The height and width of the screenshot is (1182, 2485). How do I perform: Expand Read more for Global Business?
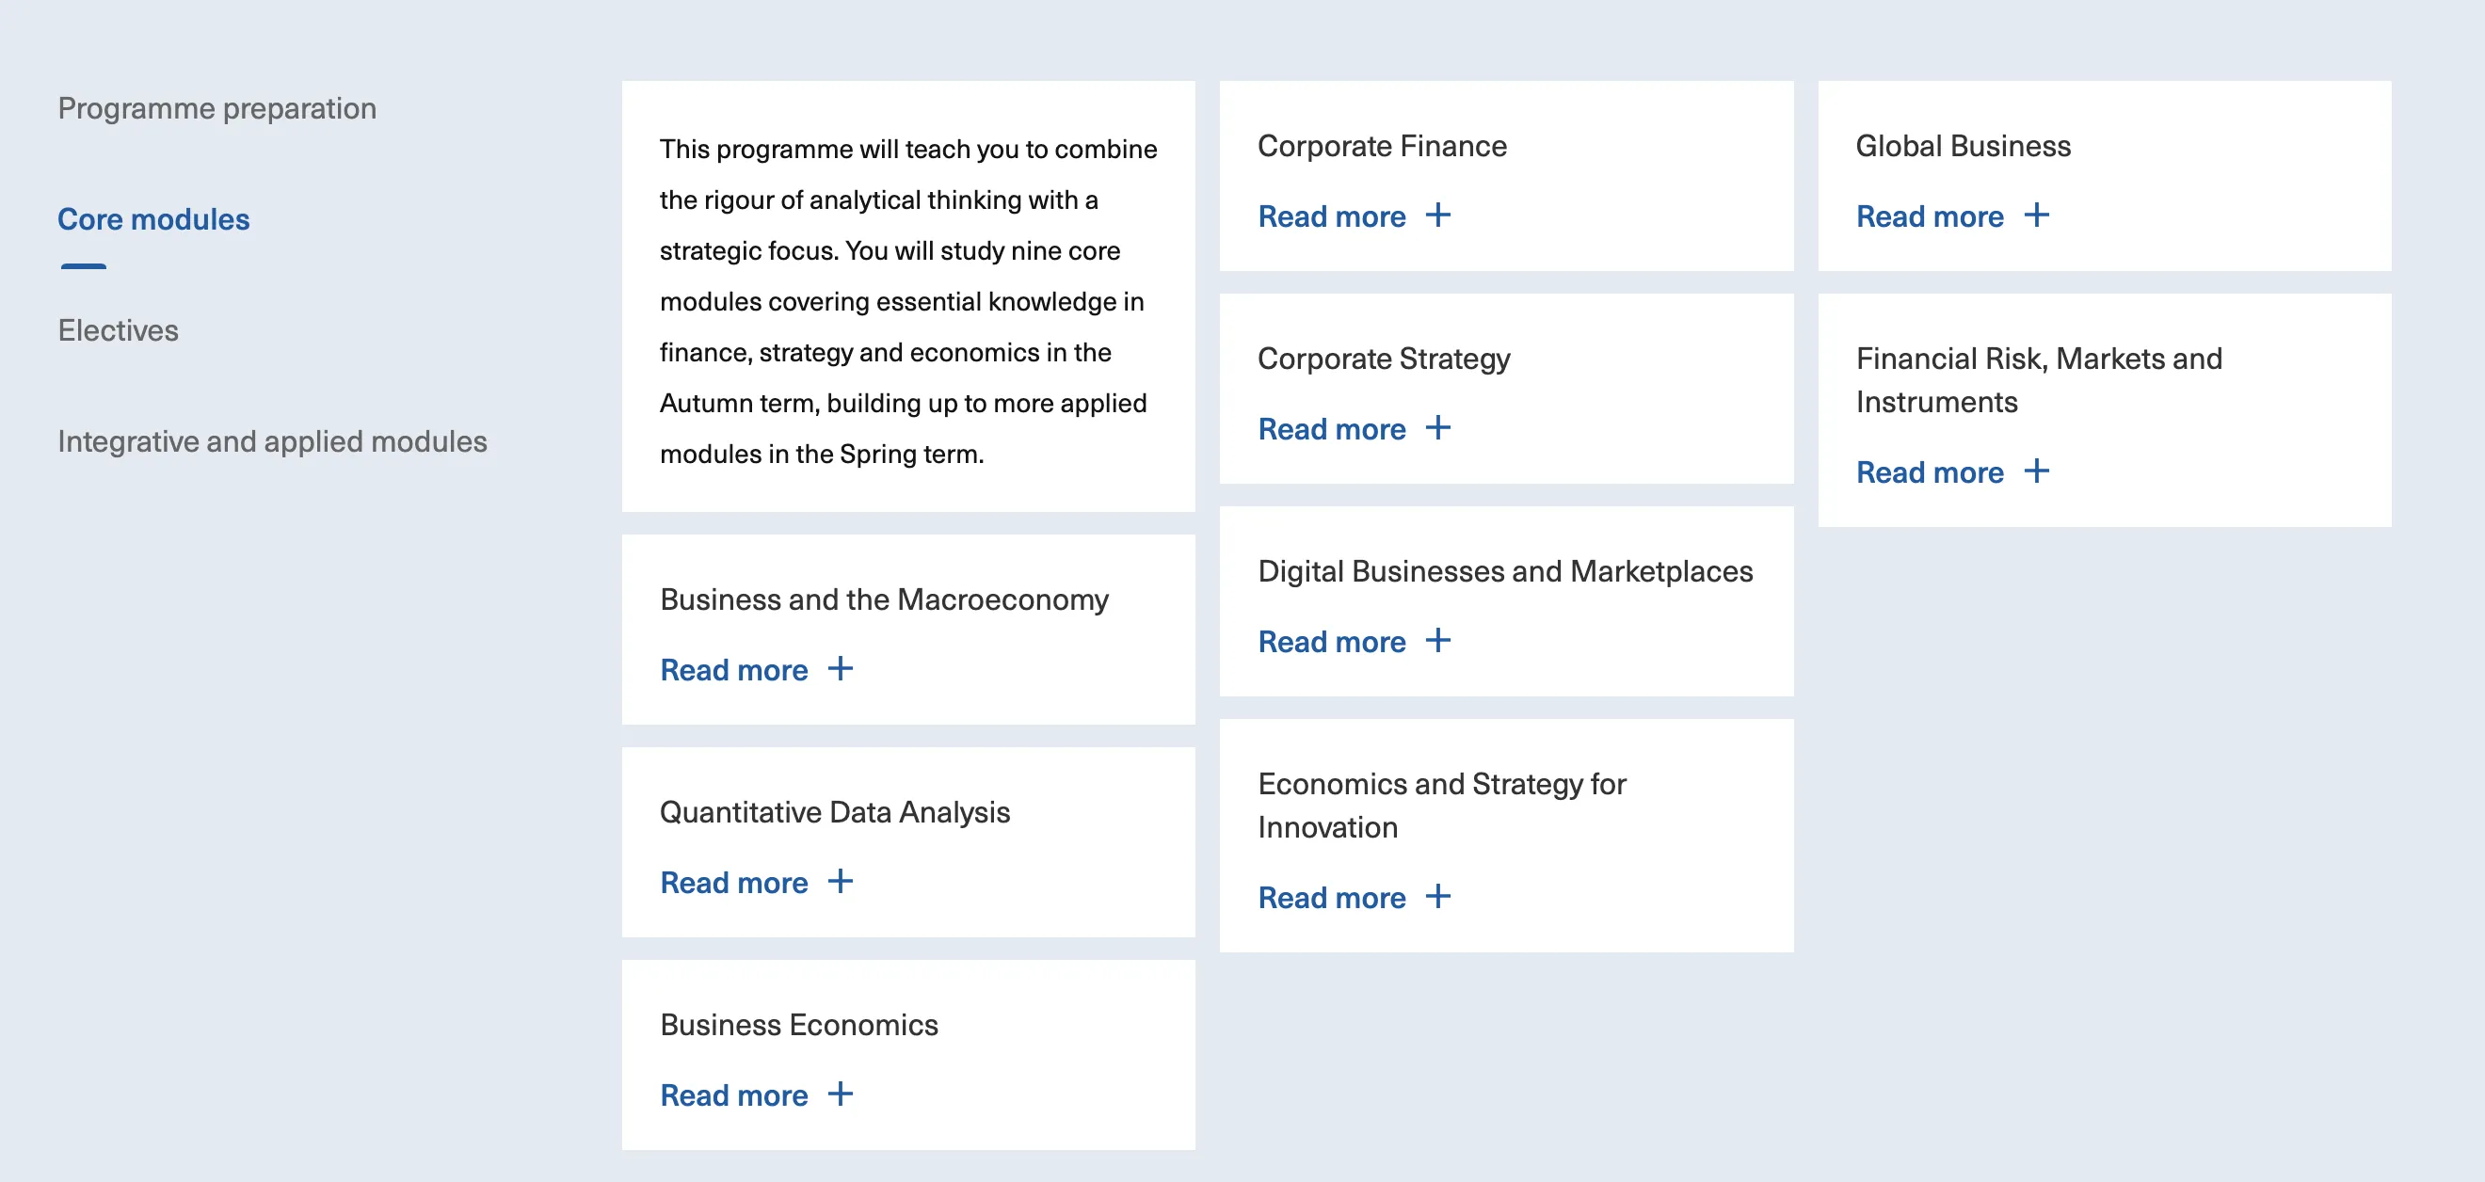pyautogui.click(x=1930, y=217)
